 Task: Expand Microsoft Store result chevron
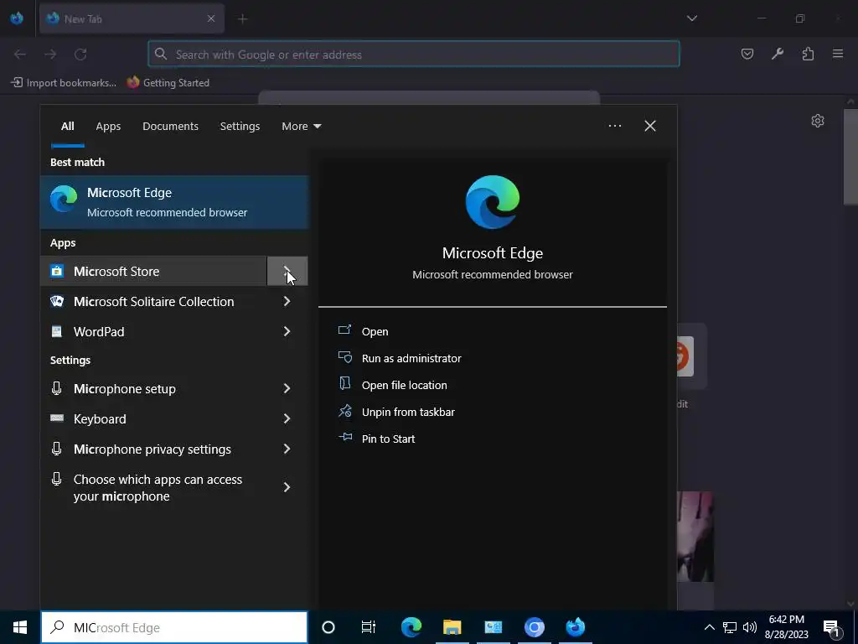(287, 271)
